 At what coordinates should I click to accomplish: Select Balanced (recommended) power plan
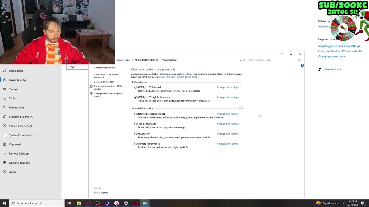tap(135, 114)
